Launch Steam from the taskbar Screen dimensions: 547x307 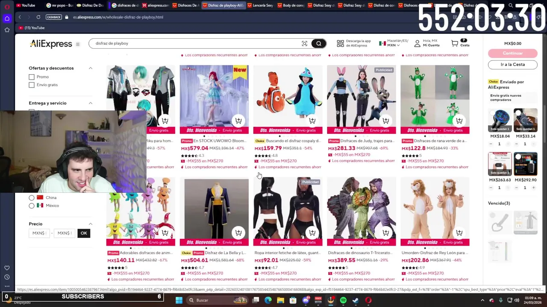356,300
